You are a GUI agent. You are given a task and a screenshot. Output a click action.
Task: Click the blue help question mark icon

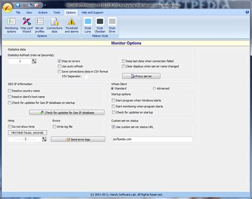pos(247,12)
